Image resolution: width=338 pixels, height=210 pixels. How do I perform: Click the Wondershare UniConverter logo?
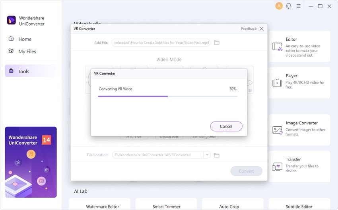tap(12, 20)
